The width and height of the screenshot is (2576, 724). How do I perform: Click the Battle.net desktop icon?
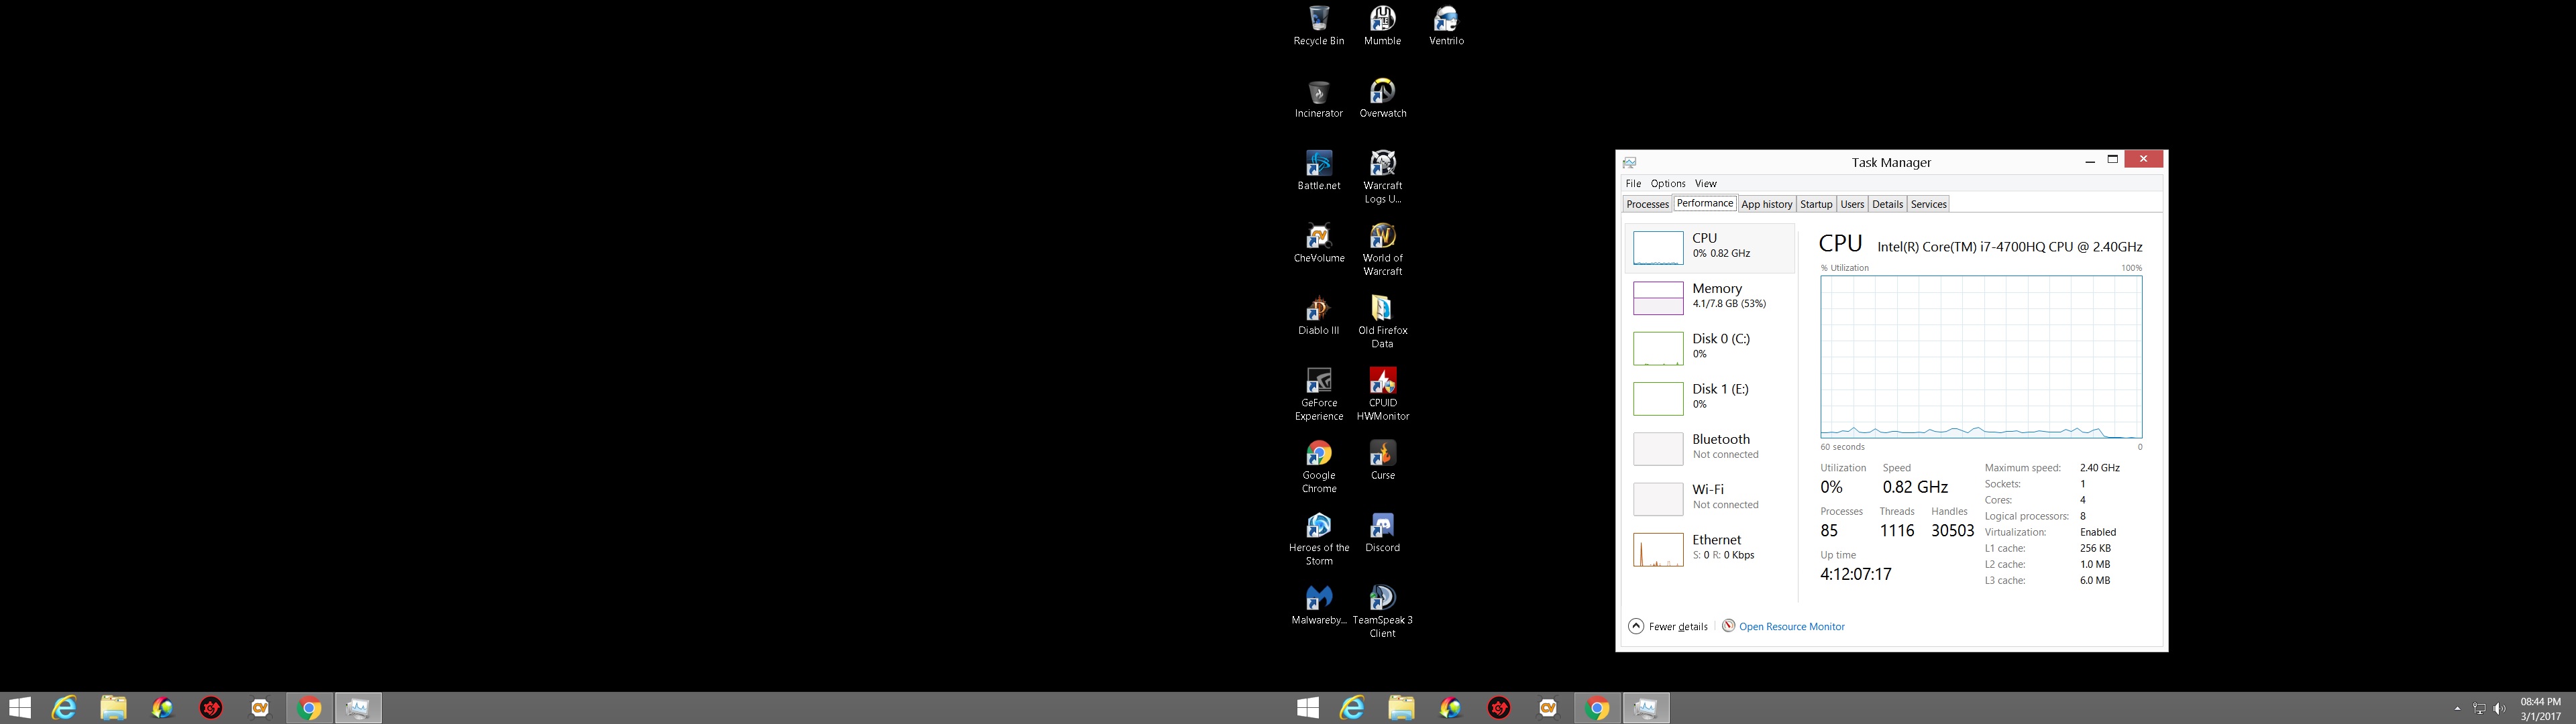(x=1318, y=170)
